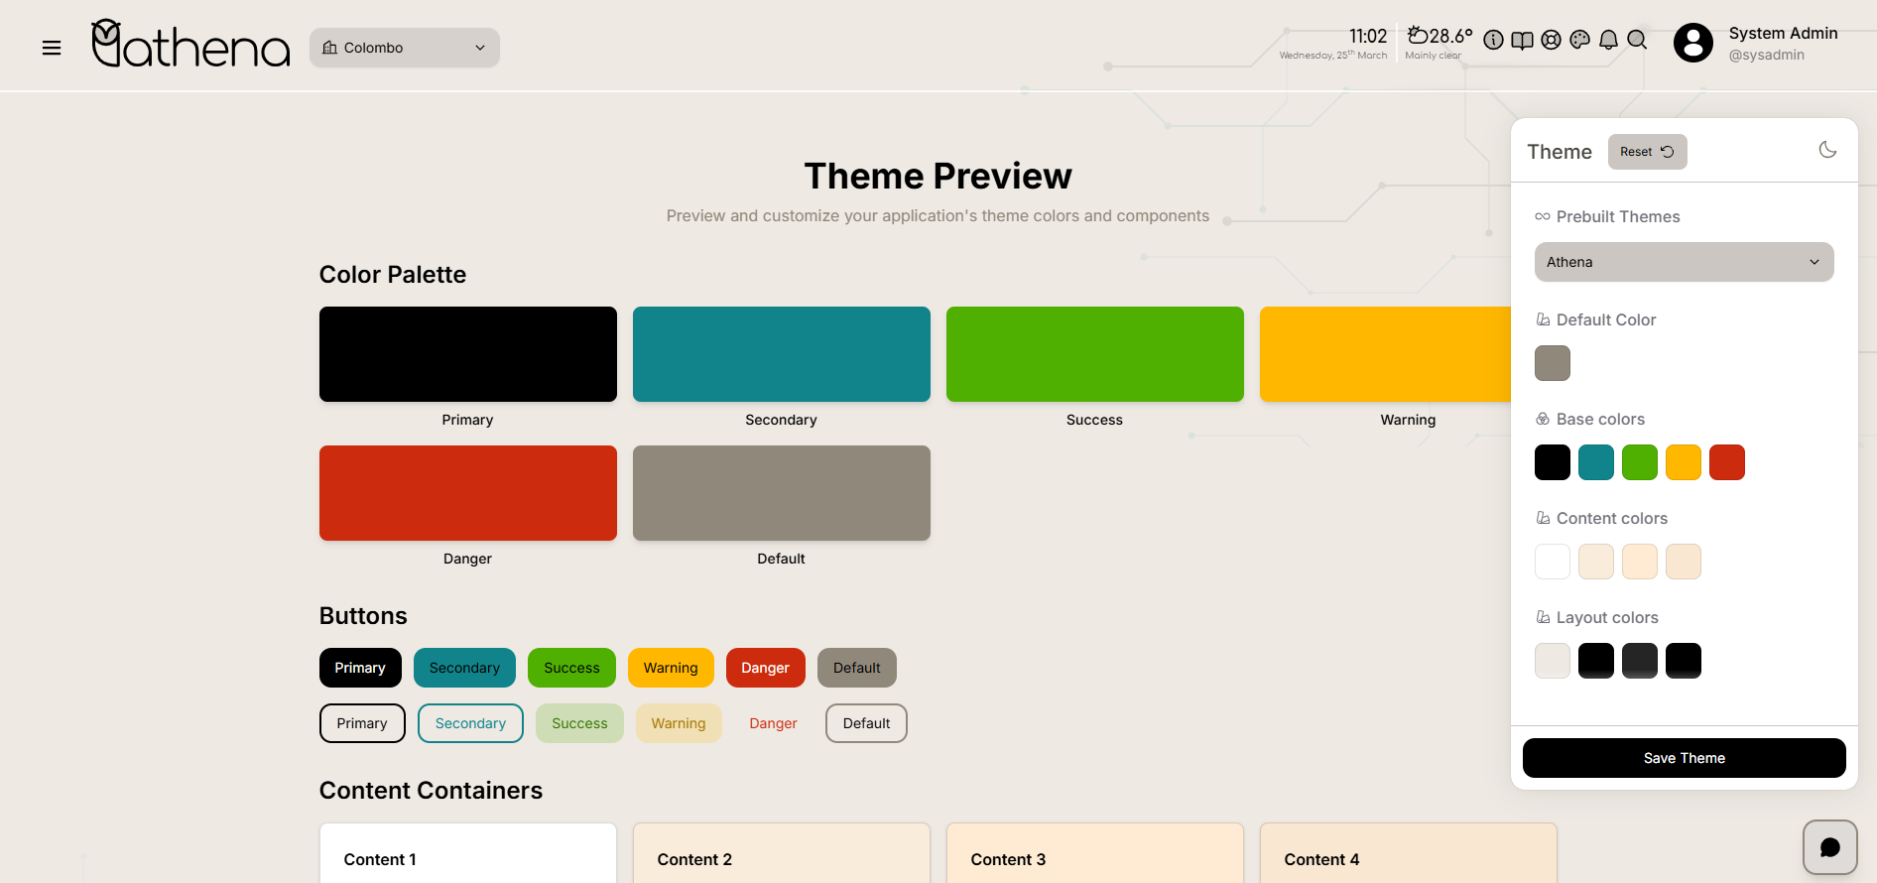Click the search magnifier icon
Viewport: 1877px width, 883px height.
pyautogui.click(x=1638, y=40)
